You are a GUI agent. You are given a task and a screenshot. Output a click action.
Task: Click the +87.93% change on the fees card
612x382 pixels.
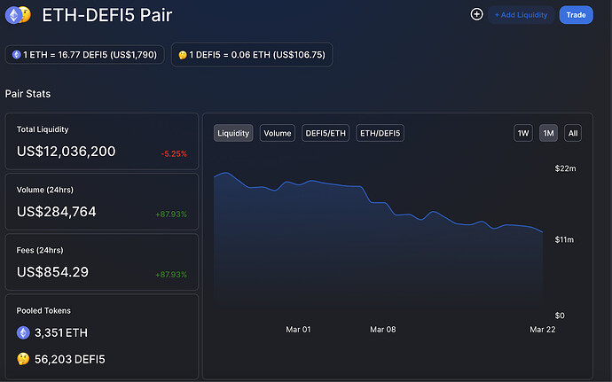point(171,275)
